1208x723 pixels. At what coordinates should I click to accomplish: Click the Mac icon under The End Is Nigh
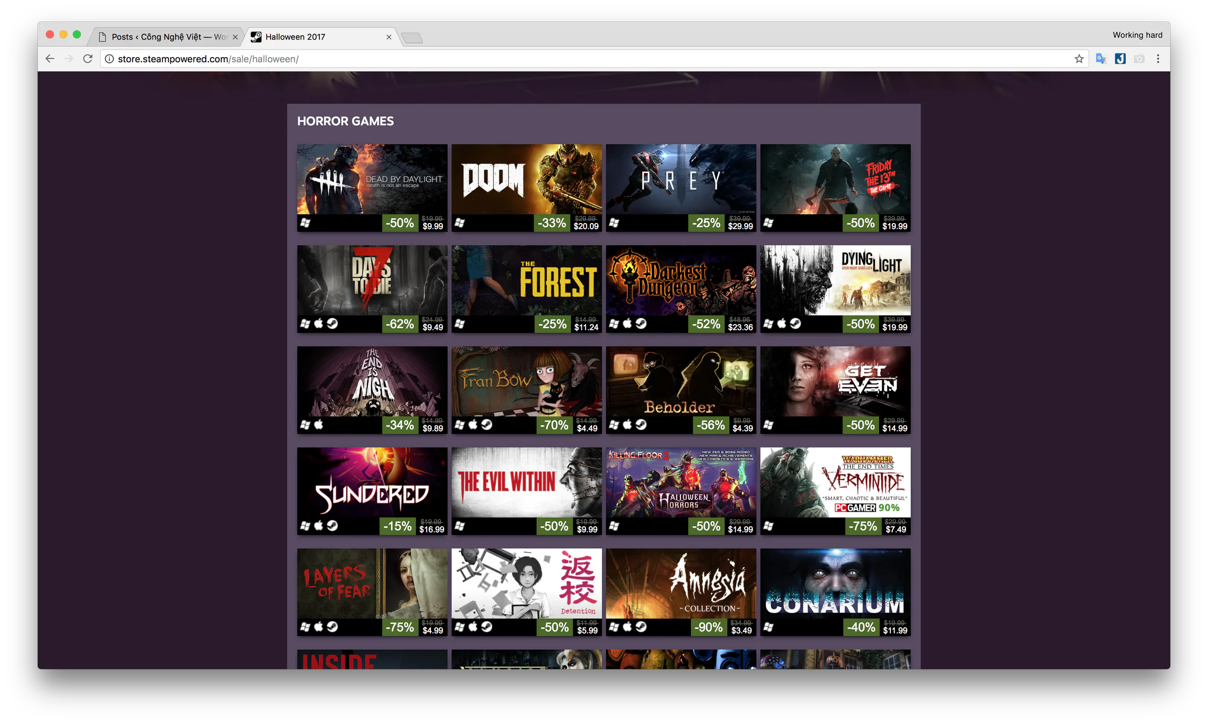319,424
